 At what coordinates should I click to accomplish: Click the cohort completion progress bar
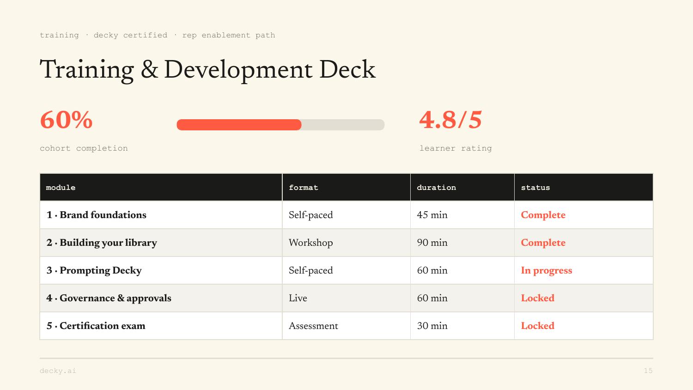(280, 125)
